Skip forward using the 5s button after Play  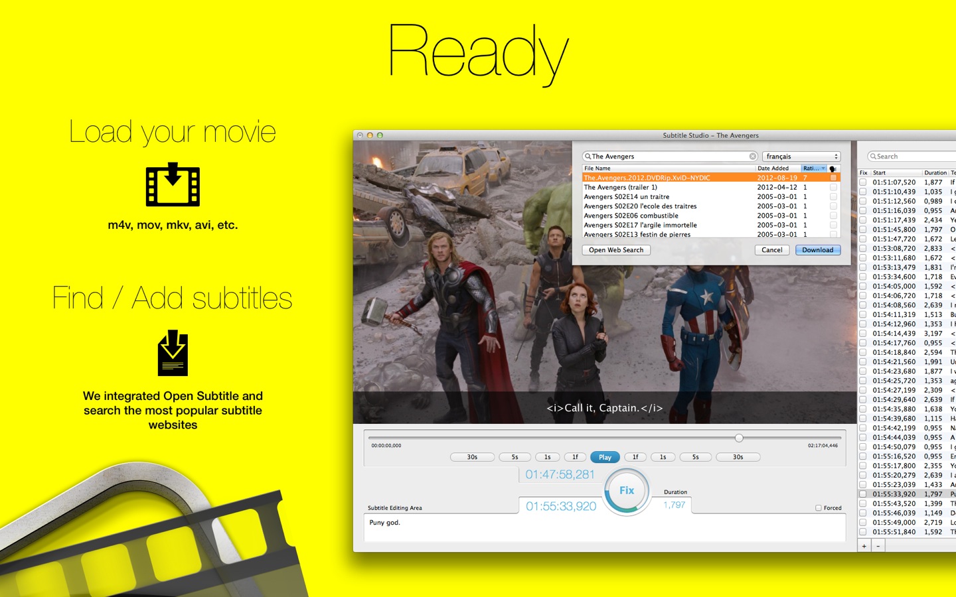click(x=695, y=457)
